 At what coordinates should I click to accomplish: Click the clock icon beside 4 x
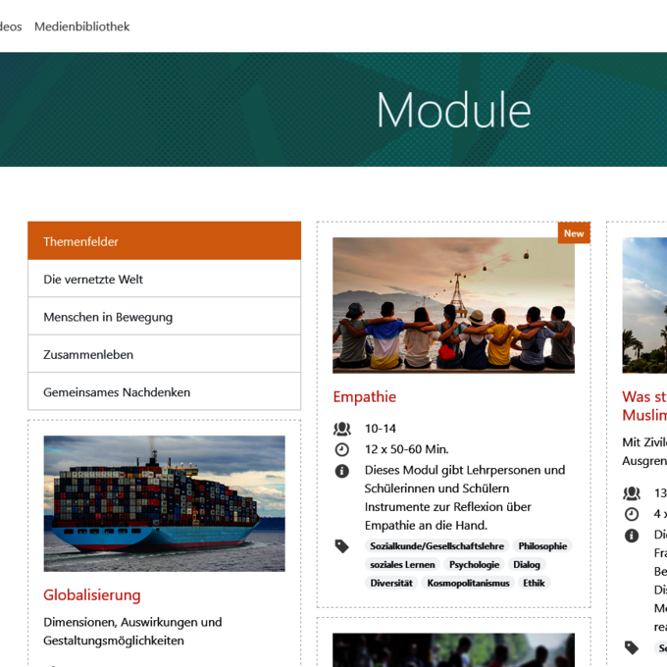click(632, 514)
